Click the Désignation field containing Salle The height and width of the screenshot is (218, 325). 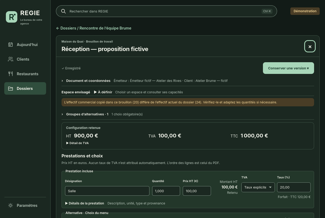coord(107,191)
